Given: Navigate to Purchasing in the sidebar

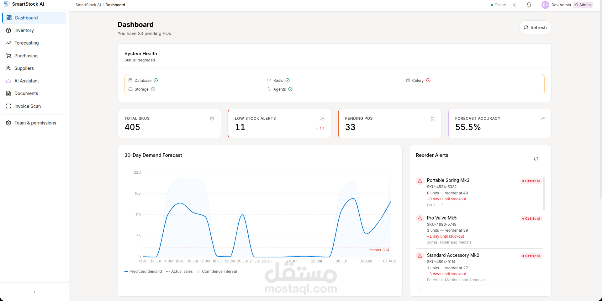Looking at the screenshot, I should pos(34,56).
